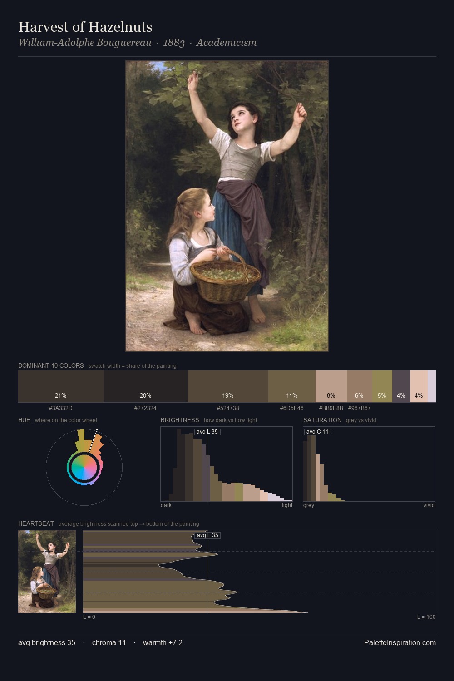This screenshot has height=681, width=454.
Task: Choose the 4% dark purple-grey swatch
Action: [x=401, y=386]
